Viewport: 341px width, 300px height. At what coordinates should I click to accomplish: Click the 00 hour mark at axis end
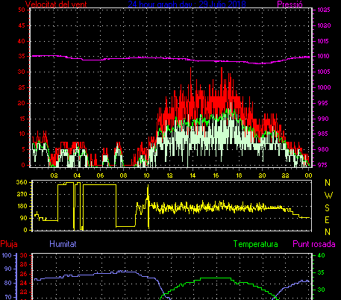[x=308, y=175]
